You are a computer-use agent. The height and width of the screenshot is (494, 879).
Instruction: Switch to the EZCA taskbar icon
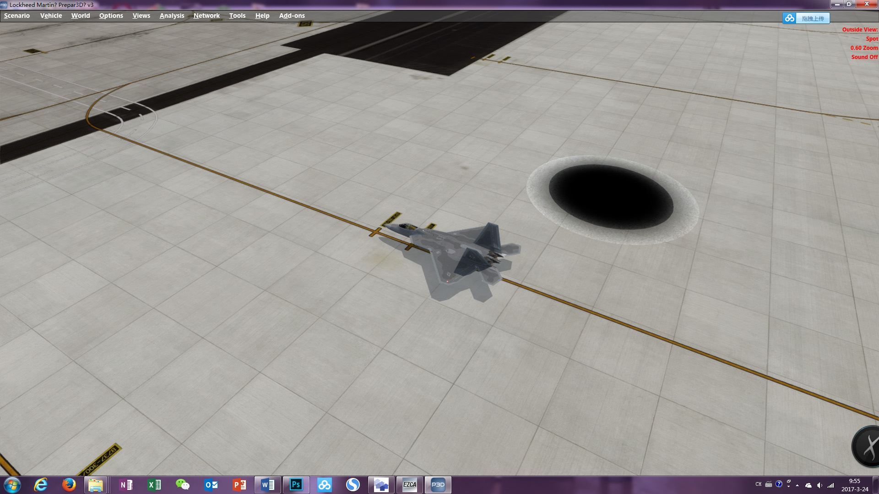(x=410, y=485)
